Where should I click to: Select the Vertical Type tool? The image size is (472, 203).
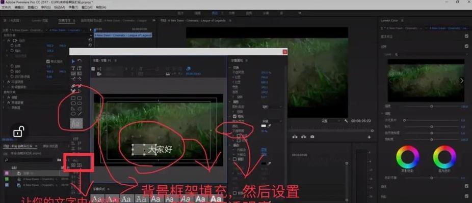pos(80,68)
